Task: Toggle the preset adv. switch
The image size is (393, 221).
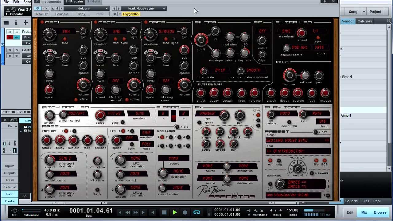Action: click(315, 132)
